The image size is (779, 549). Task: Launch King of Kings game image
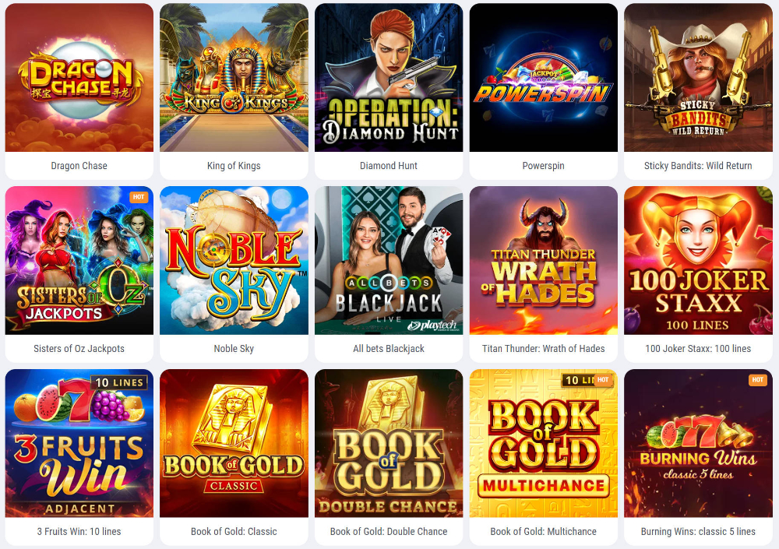point(234,78)
